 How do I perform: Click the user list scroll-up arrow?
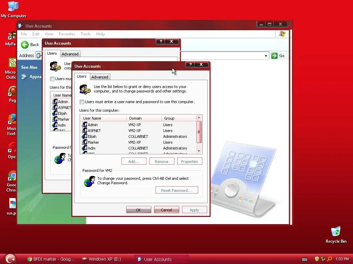coord(199,118)
